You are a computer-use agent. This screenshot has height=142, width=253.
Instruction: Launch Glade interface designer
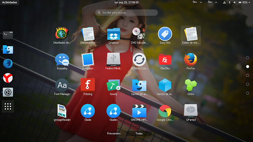(x=88, y=111)
